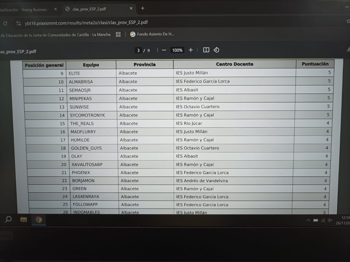Open Chrome from the taskbar
350x262 pixels.
coord(38,220)
